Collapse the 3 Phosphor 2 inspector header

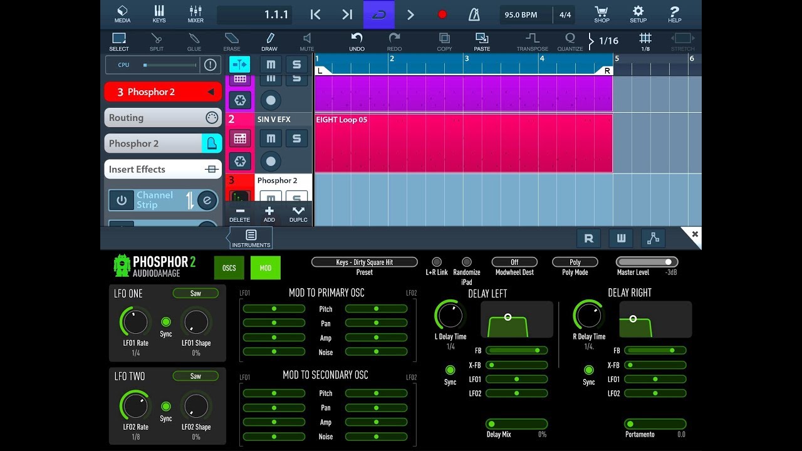[x=163, y=92]
